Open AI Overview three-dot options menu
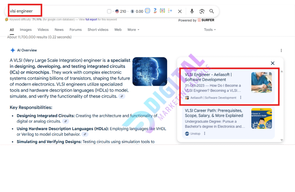This screenshot has width=295, height=192. (x=281, y=51)
